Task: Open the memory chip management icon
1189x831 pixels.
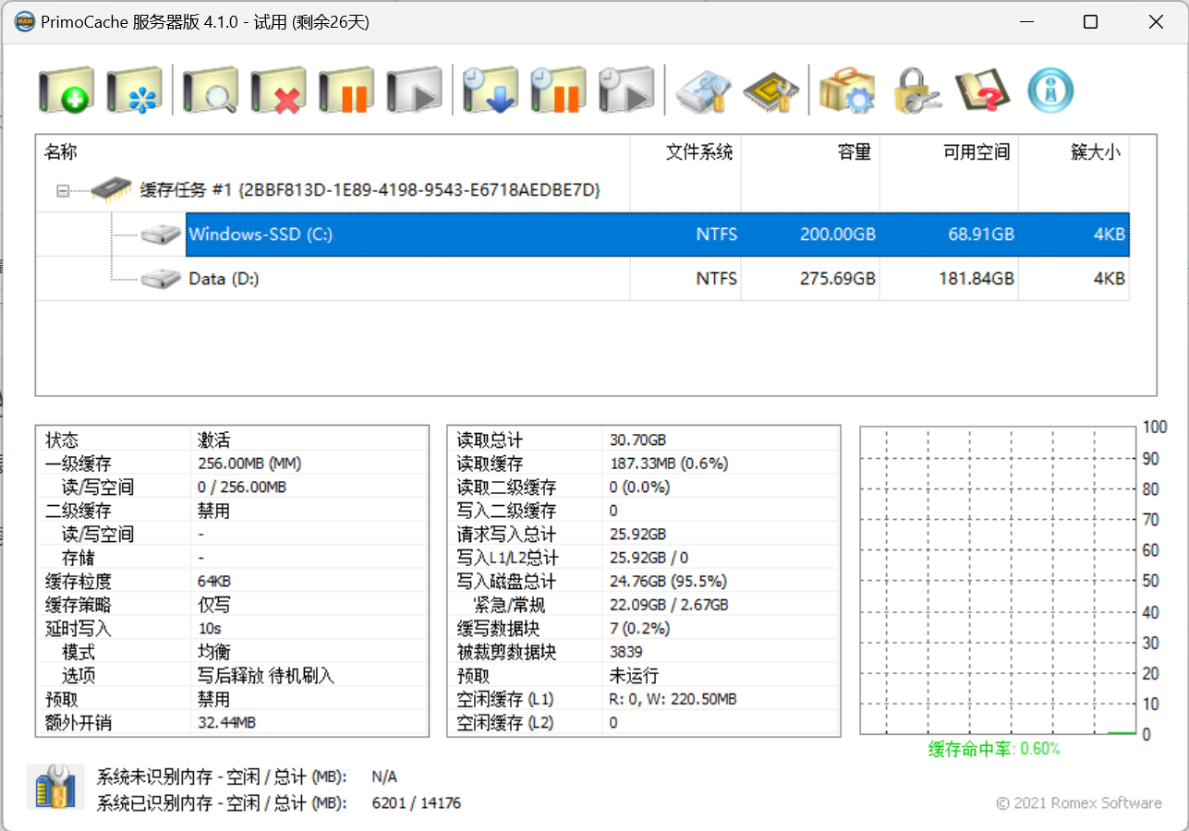Action: pyautogui.click(x=770, y=90)
